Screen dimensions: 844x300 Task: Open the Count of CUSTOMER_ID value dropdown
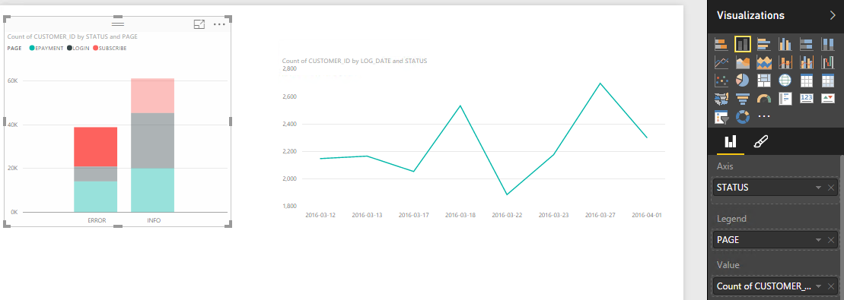(818, 286)
